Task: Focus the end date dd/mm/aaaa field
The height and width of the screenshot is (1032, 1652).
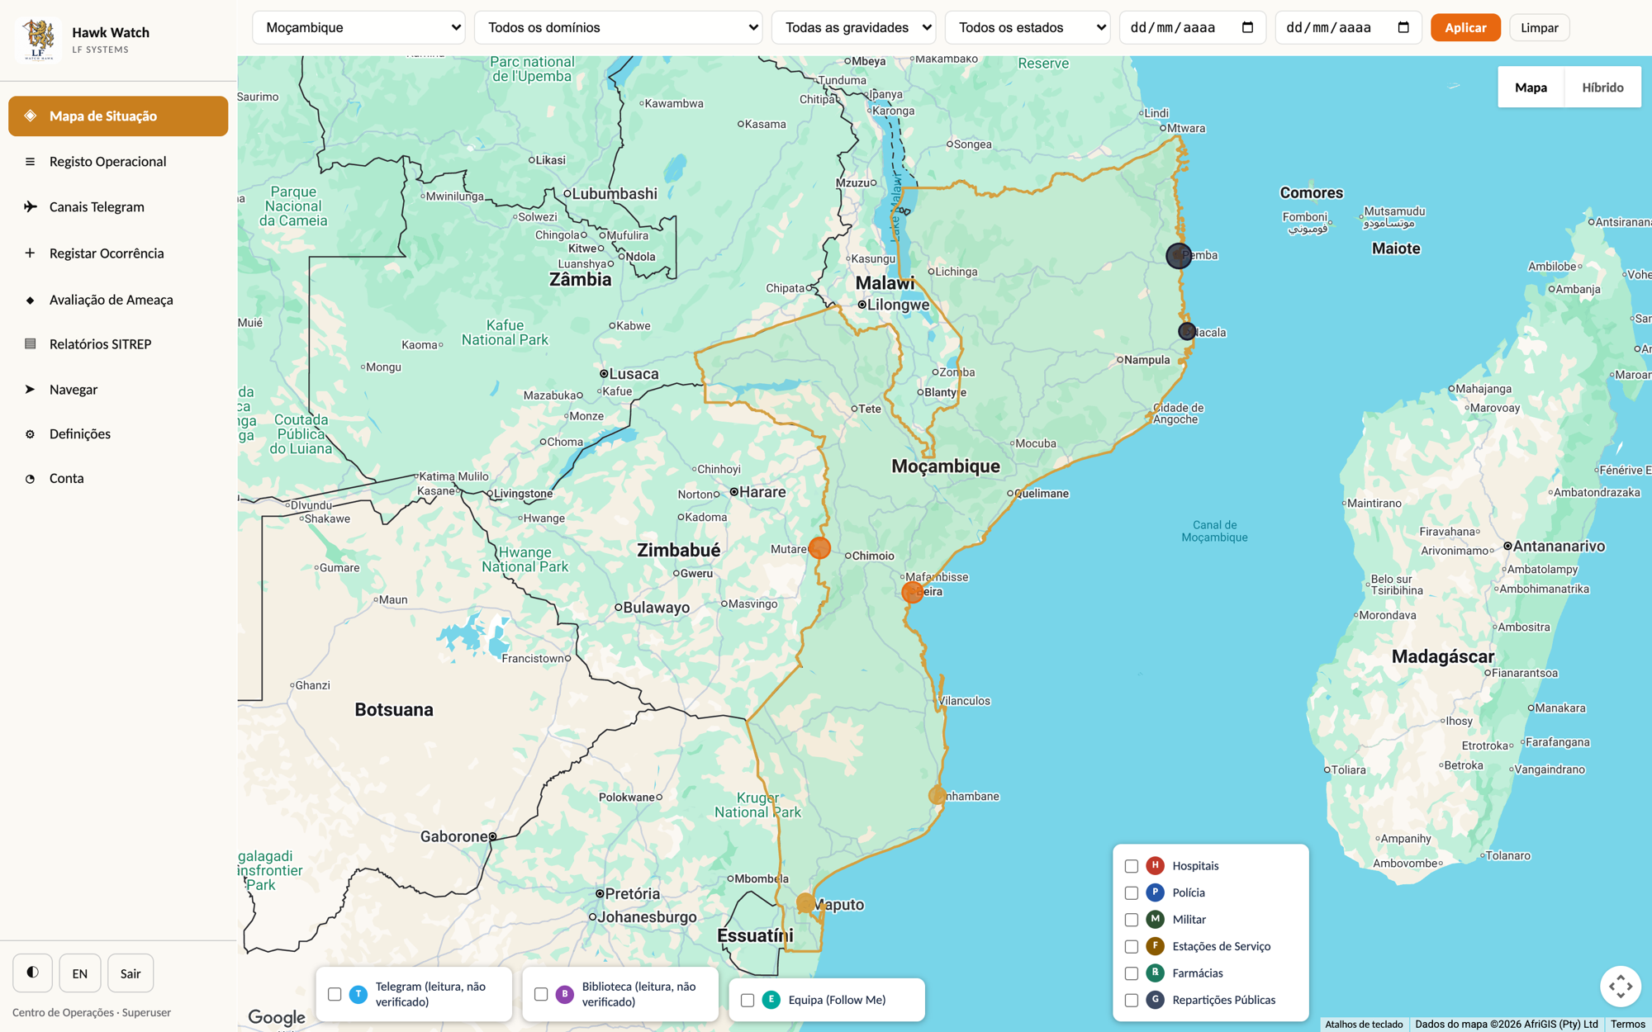Action: pyautogui.click(x=1348, y=27)
